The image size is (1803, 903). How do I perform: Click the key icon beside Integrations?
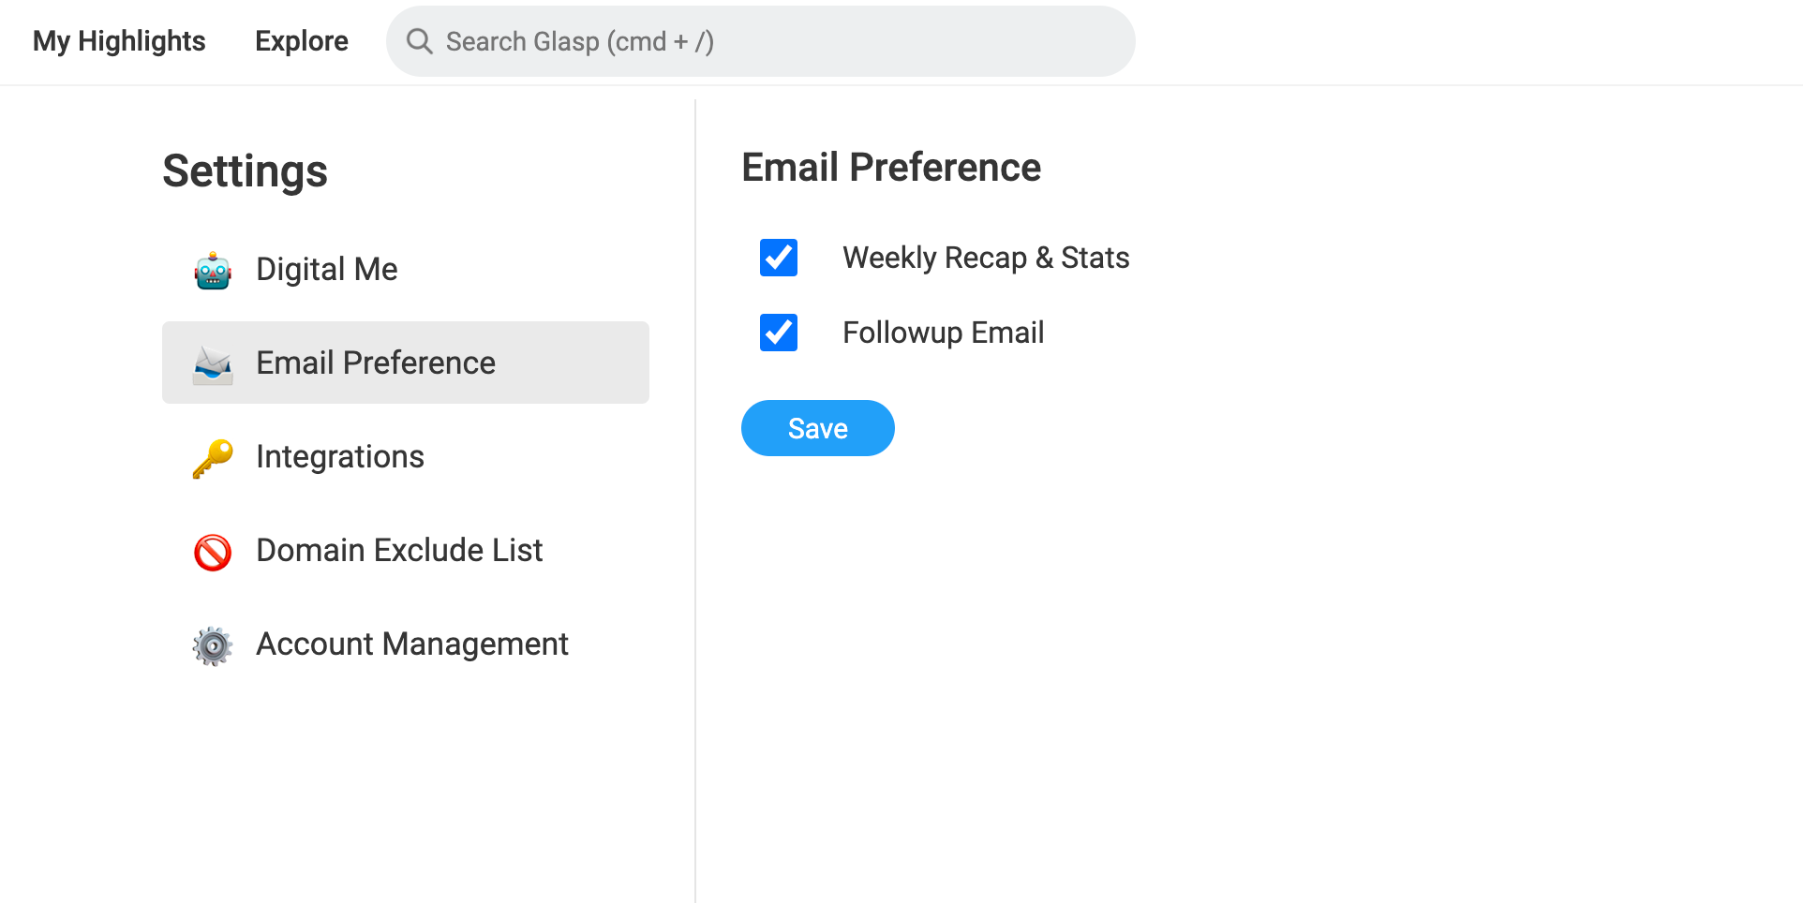tap(213, 458)
